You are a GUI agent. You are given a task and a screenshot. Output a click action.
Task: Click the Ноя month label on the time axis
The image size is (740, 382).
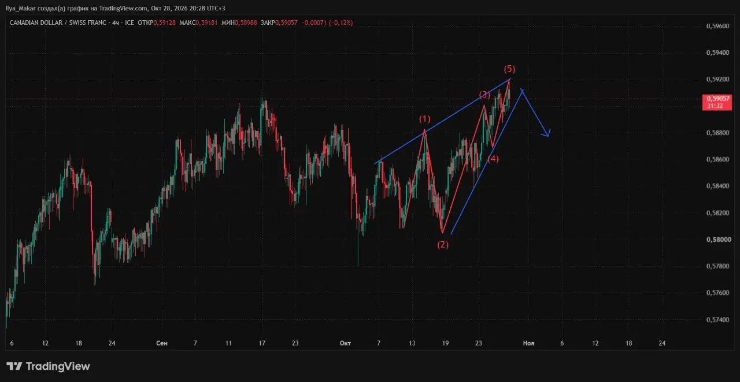(528, 343)
